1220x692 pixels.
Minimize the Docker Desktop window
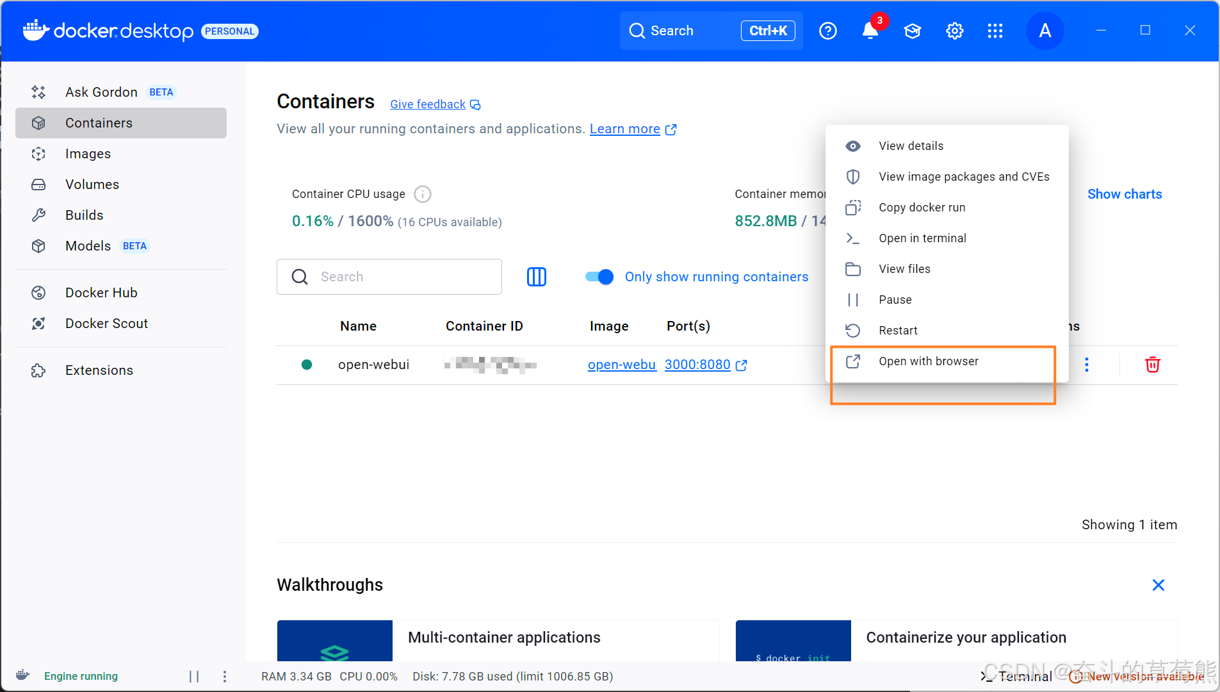click(1102, 30)
